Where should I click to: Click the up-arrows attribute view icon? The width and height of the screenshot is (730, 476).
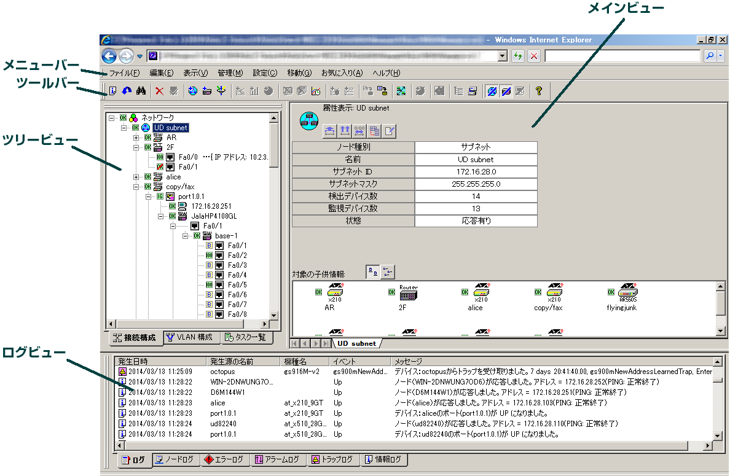tap(345, 131)
